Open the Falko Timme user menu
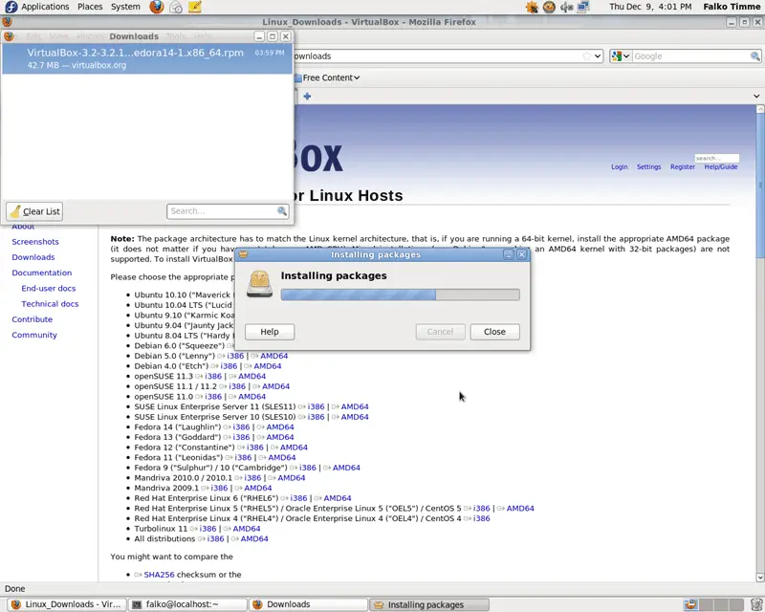The width and height of the screenshot is (765, 612). click(x=732, y=7)
